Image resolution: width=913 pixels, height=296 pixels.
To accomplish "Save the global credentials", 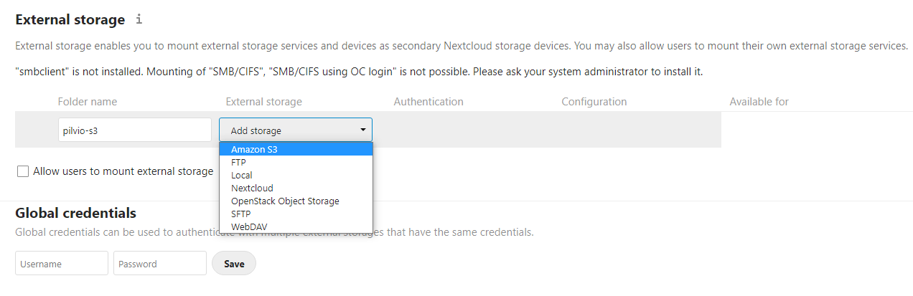I will click(x=234, y=263).
